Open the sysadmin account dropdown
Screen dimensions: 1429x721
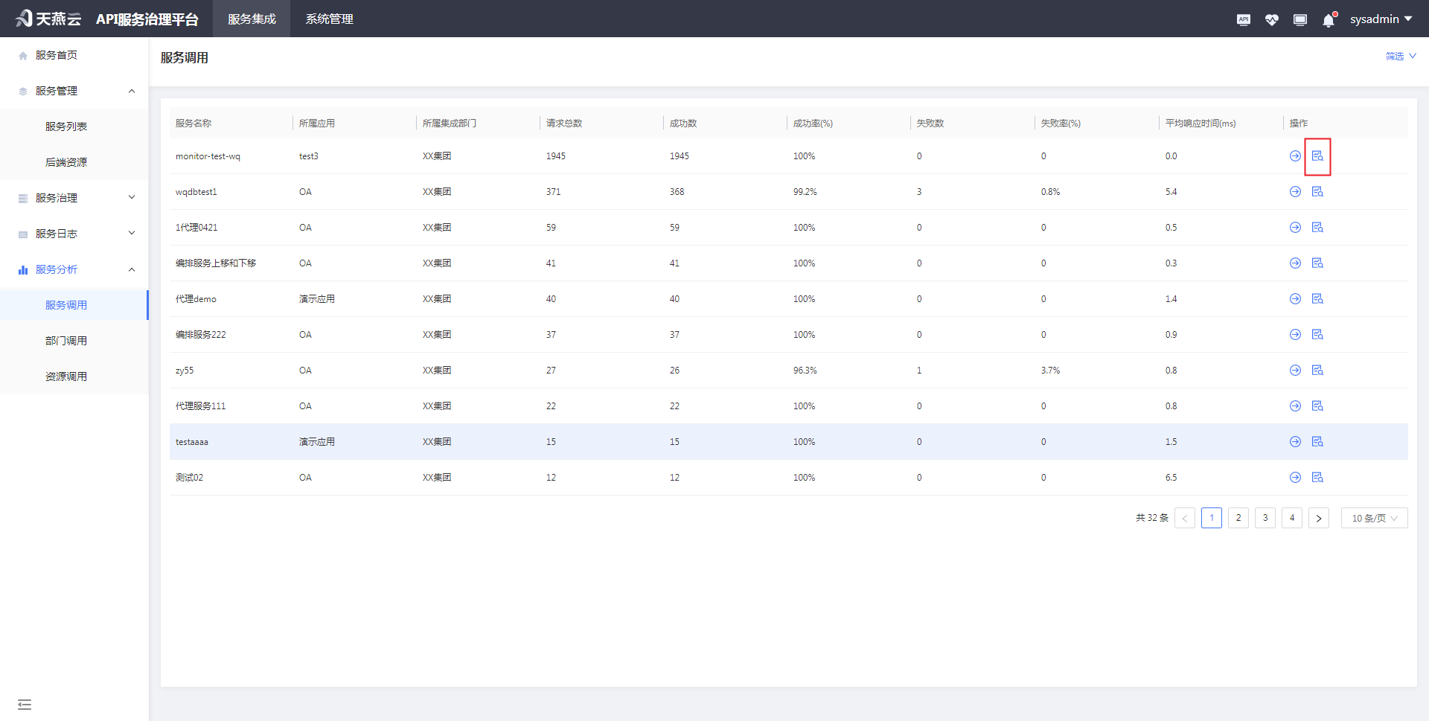[x=1381, y=19]
